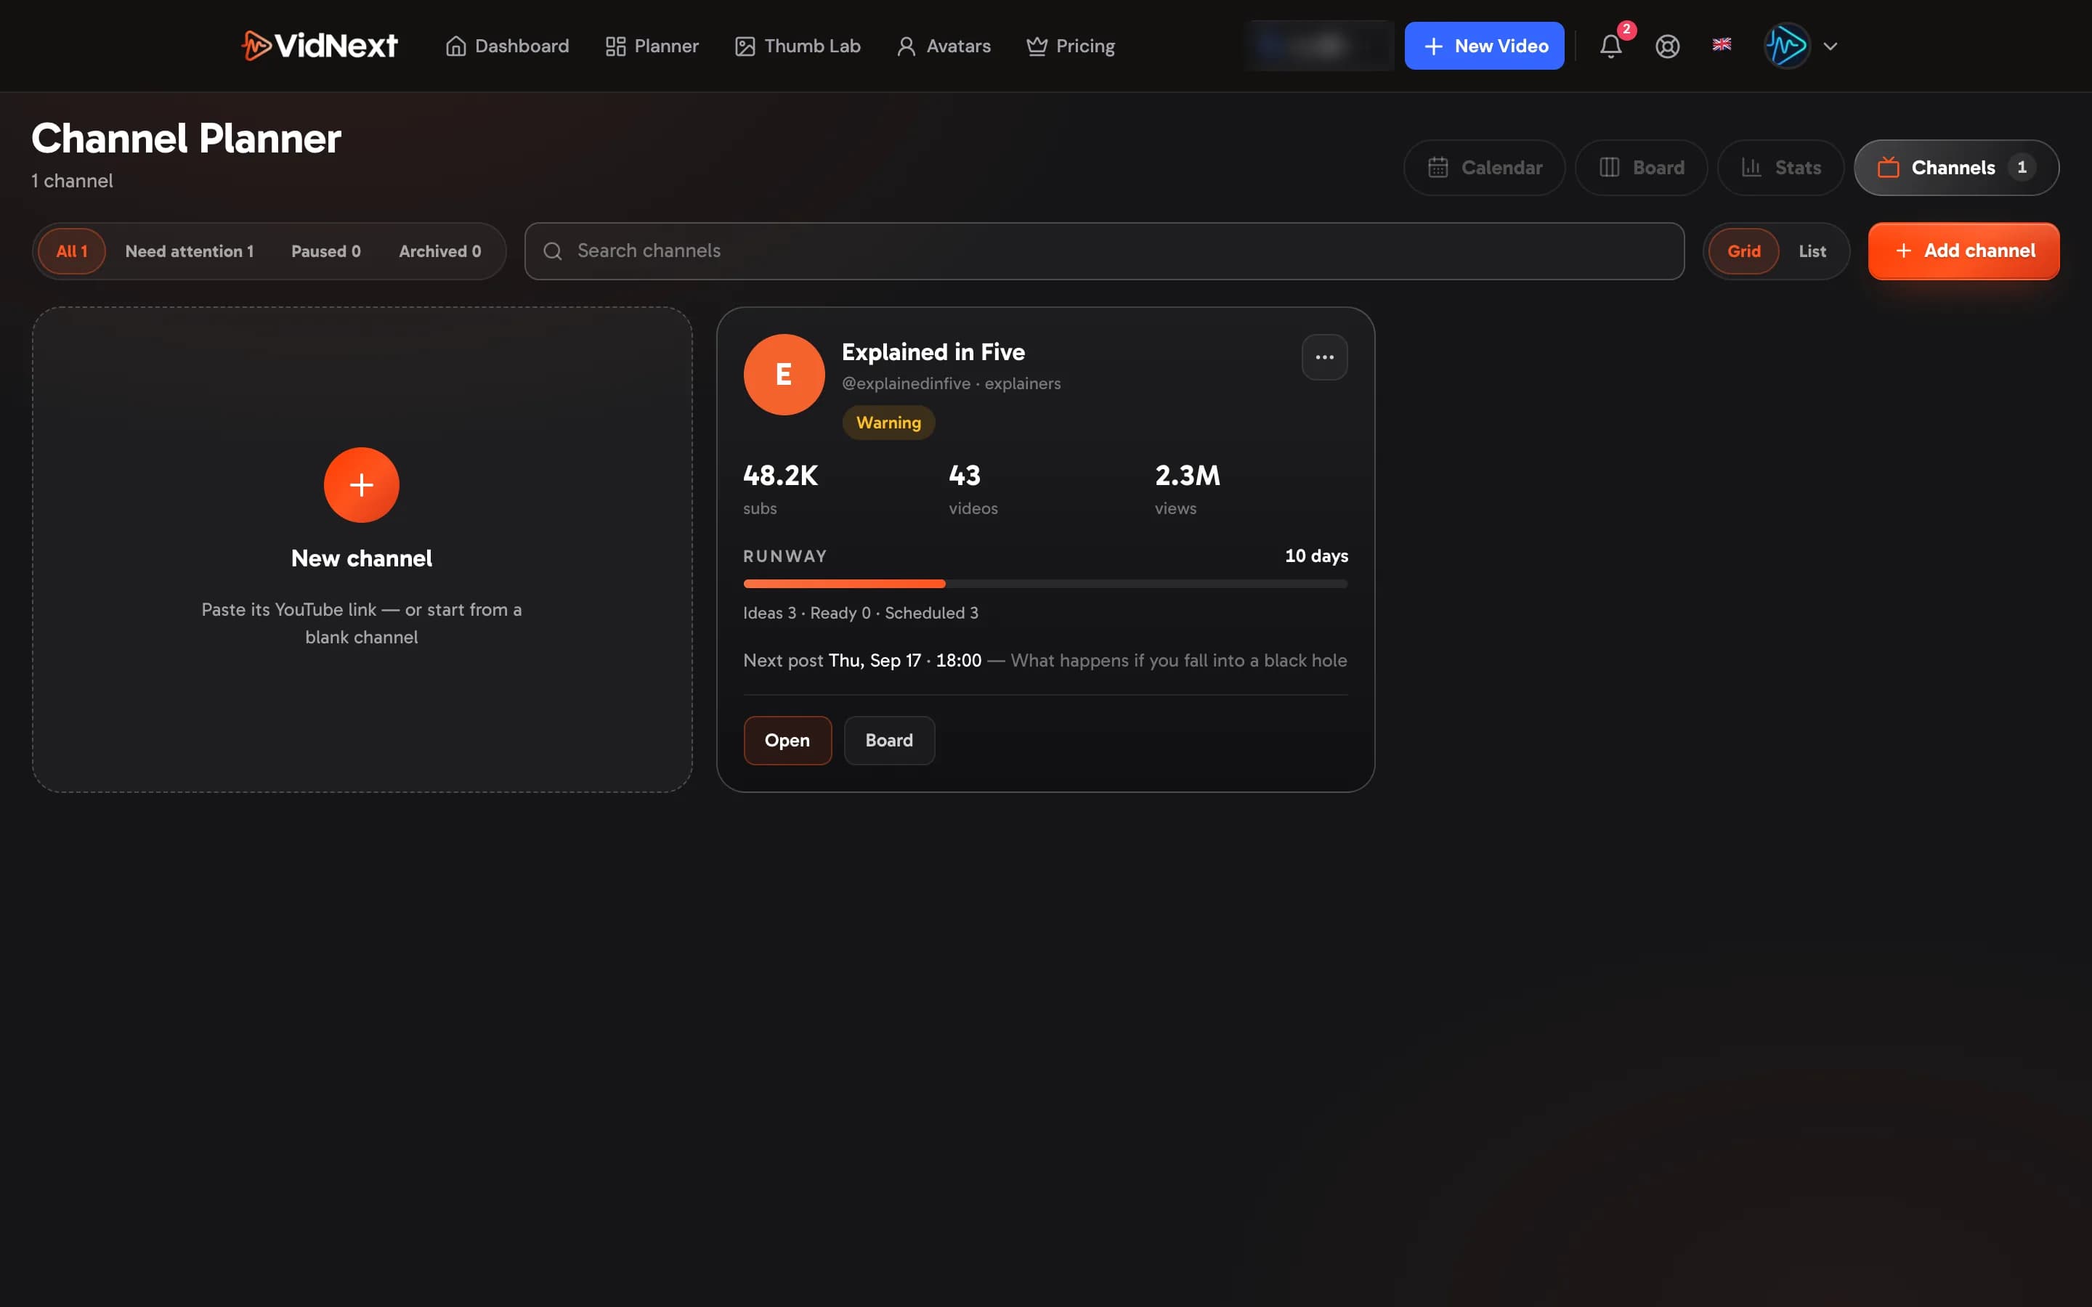This screenshot has height=1307, width=2092.
Task: Click the 2.3M views stat
Action: pos(1187,489)
